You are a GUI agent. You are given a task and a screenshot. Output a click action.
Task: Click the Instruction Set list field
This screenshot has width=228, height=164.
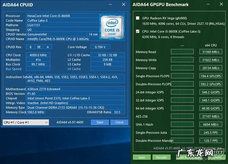click(x=75, y=79)
